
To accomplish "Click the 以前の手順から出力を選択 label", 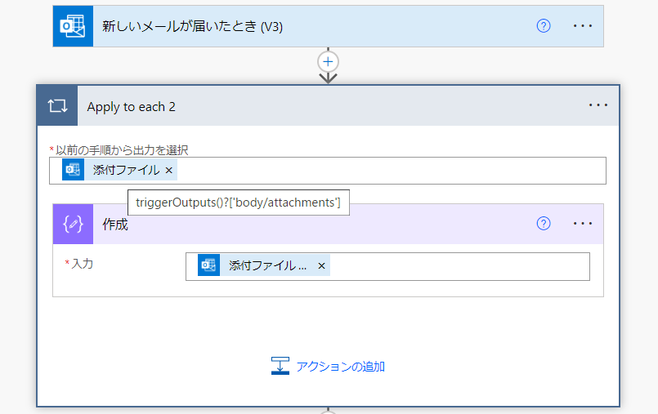I will (x=122, y=150).
